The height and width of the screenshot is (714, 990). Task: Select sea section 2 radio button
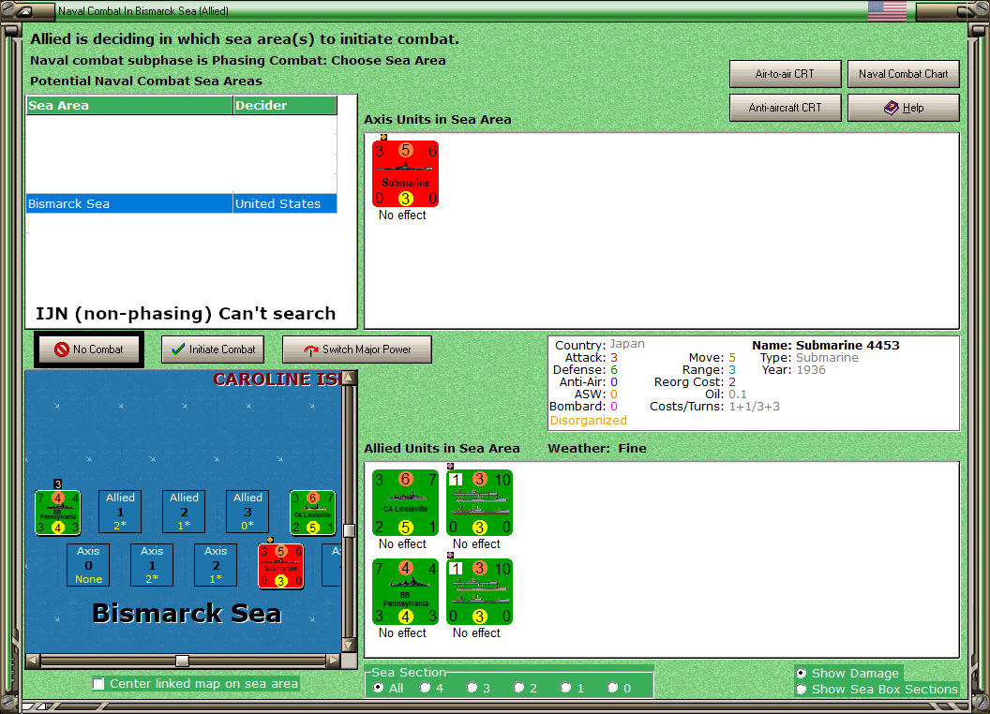click(518, 688)
